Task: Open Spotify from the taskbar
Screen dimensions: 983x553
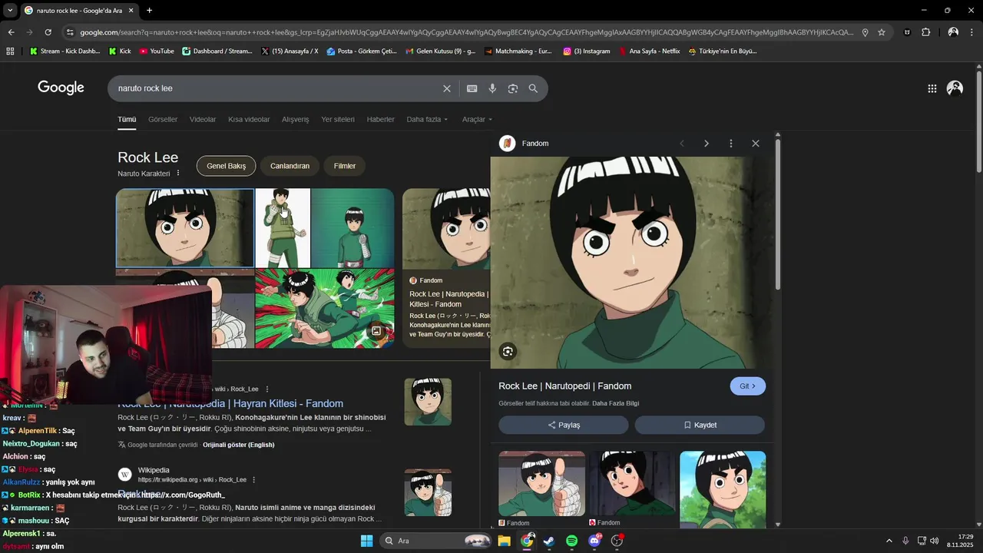Action: (572, 541)
